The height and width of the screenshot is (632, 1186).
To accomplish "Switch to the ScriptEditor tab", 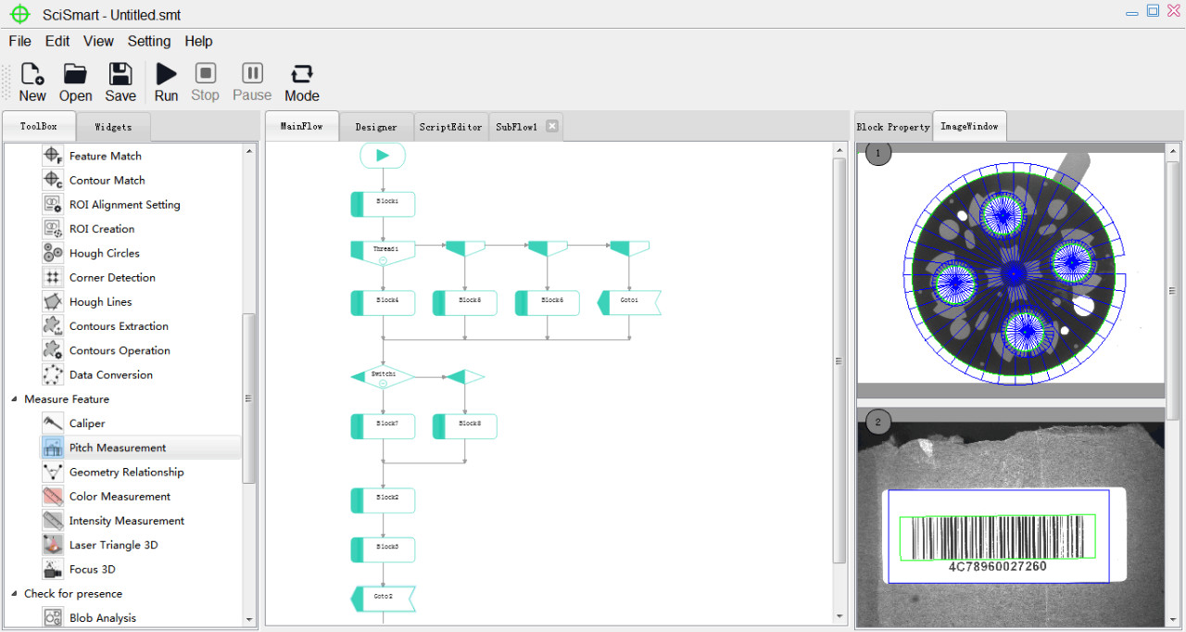I will click(450, 127).
